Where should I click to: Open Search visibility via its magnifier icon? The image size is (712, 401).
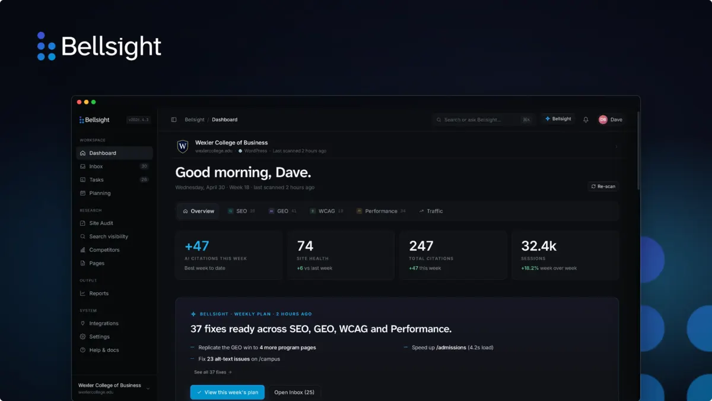[x=82, y=236]
